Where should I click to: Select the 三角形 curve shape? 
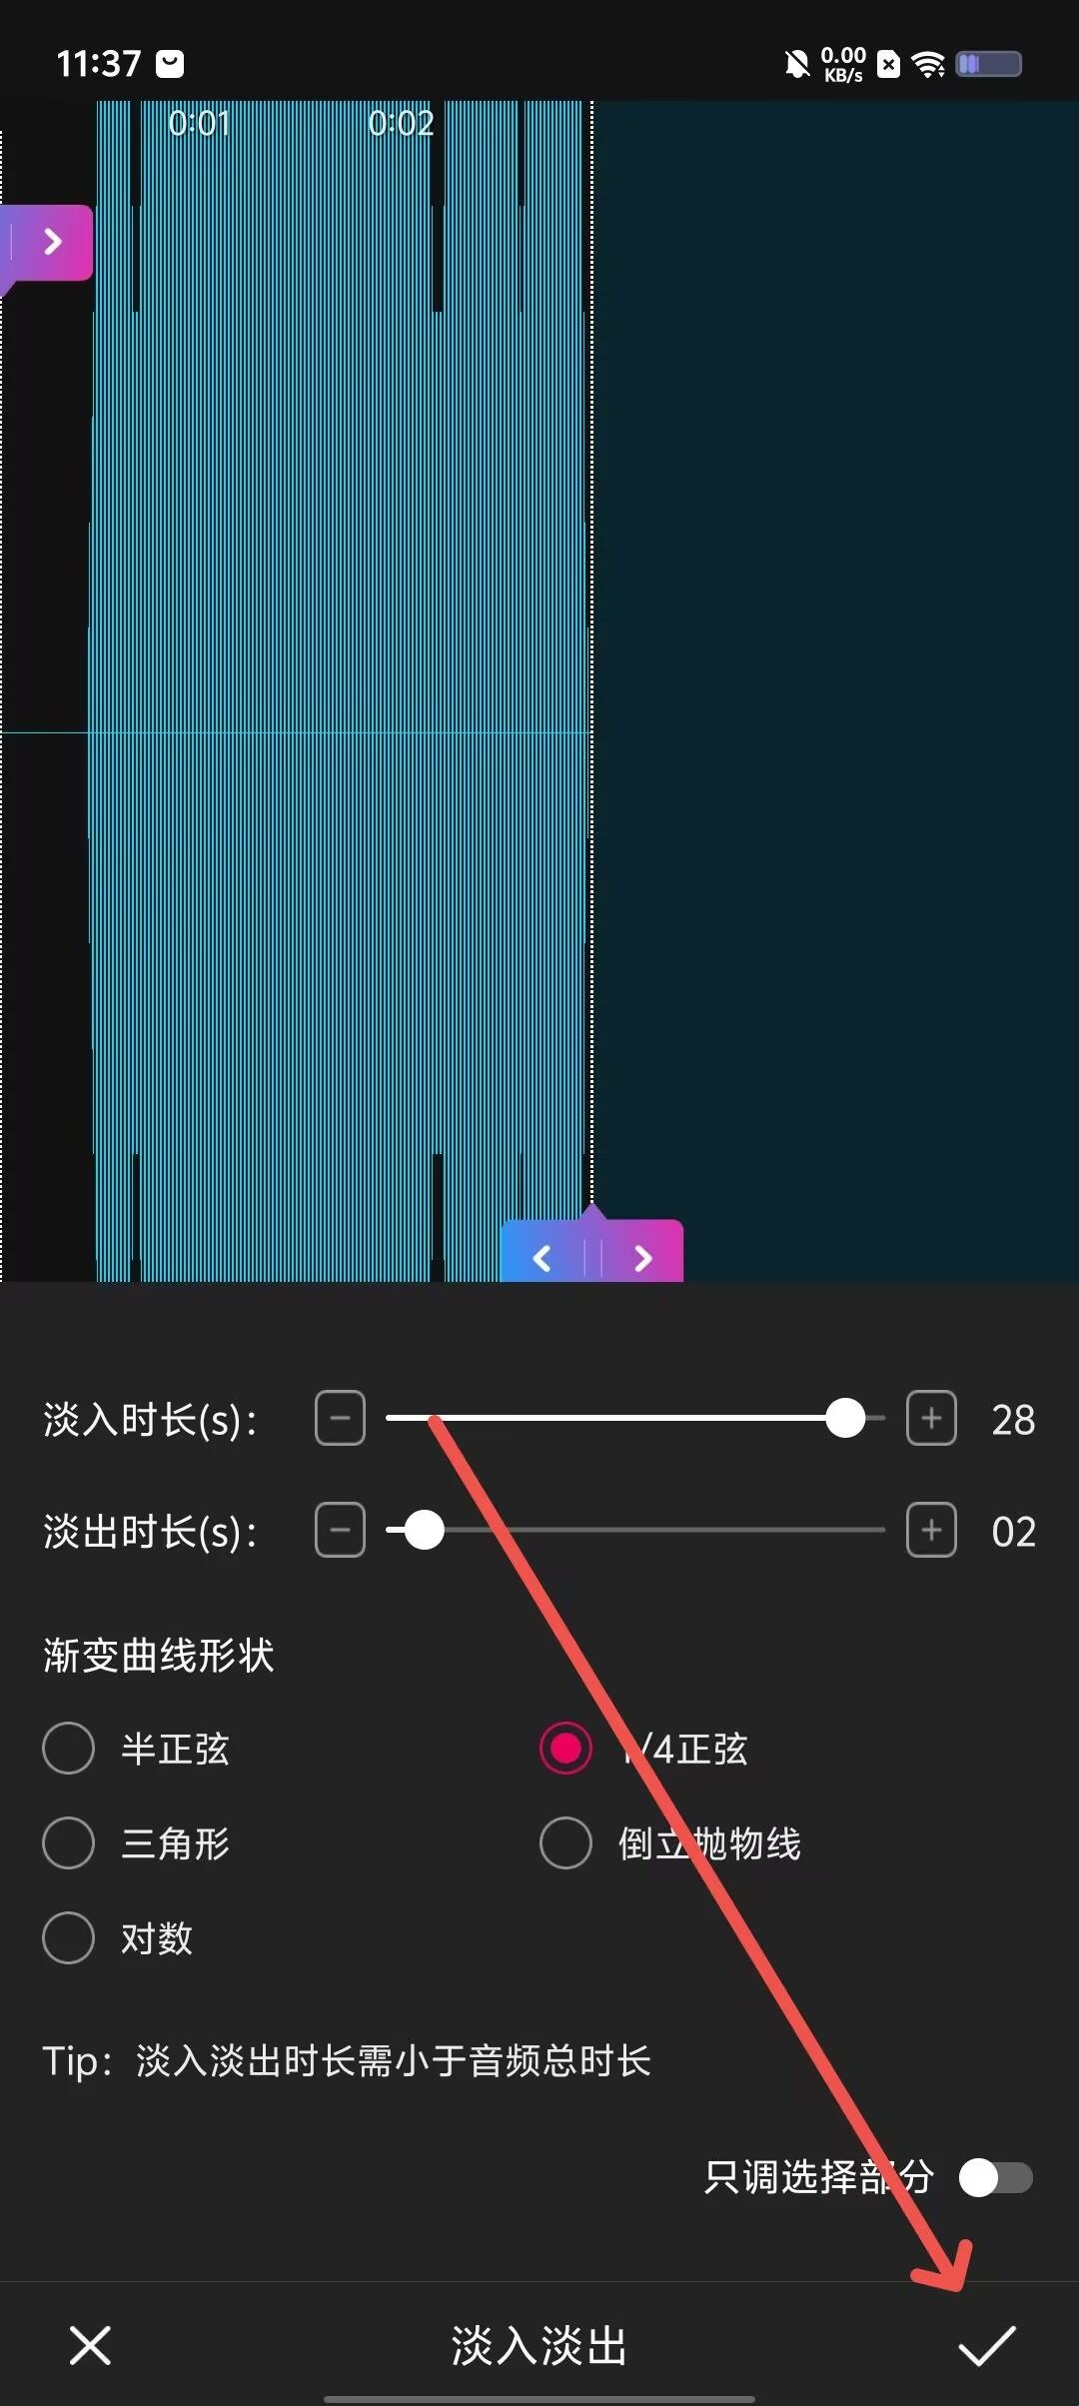click(x=136, y=1842)
